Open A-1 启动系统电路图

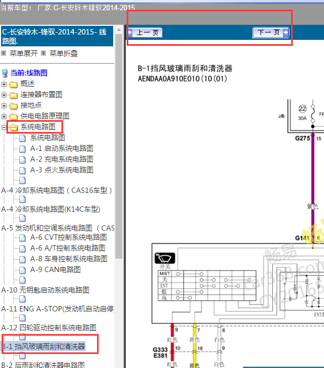tap(62, 148)
